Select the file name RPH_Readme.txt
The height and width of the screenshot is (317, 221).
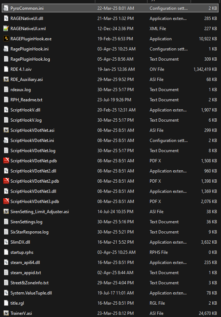coord(26,99)
